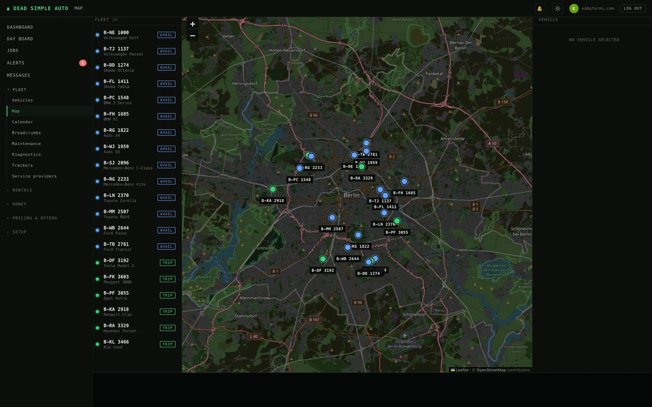
Task: Select the map marker above B-MM 2507 label
Action: click(332, 218)
